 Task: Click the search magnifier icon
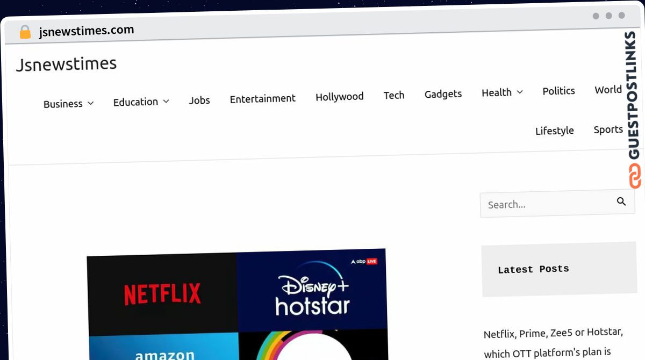point(621,201)
